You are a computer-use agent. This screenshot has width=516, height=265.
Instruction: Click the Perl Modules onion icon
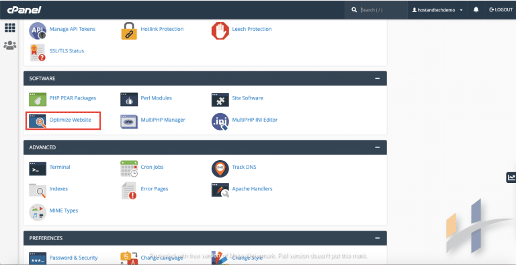(x=129, y=100)
